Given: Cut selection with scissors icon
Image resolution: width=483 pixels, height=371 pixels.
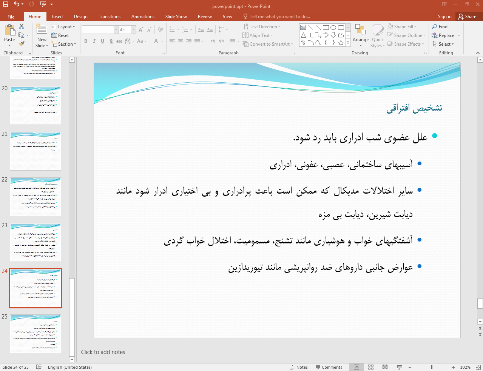Looking at the screenshot, I should [22, 26].
